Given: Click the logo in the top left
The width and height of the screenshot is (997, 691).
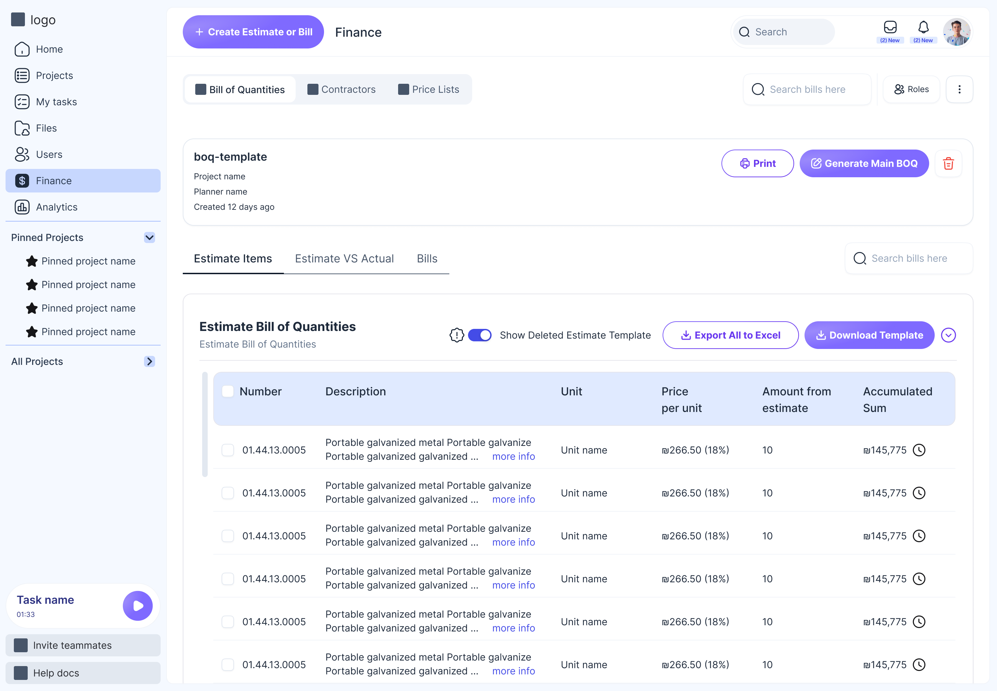Looking at the screenshot, I should [34, 20].
